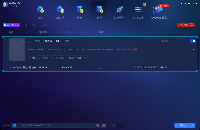Delete the mp4 file row with X
The height and width of the screenshot is (130, 200).
[166, 67]
